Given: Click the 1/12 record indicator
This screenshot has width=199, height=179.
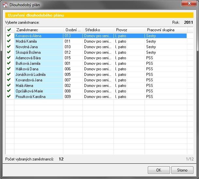Looking at the screenshot, I should click(x=190, y=159).
